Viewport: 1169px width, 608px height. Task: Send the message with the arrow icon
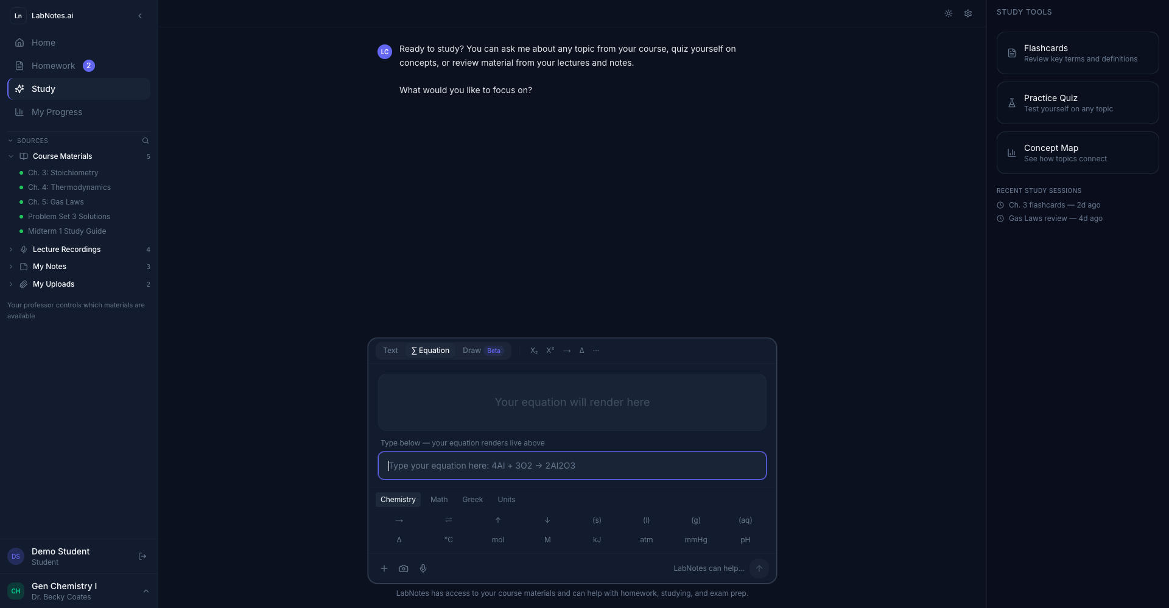(759, 568)
